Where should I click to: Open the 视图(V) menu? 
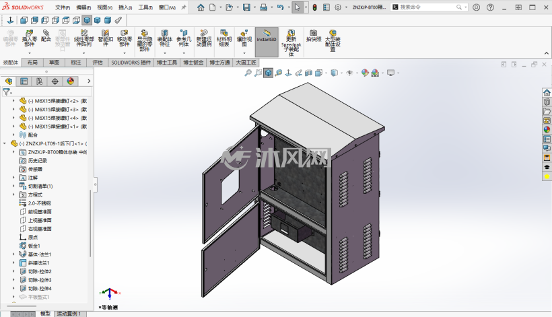click(104, 7)
